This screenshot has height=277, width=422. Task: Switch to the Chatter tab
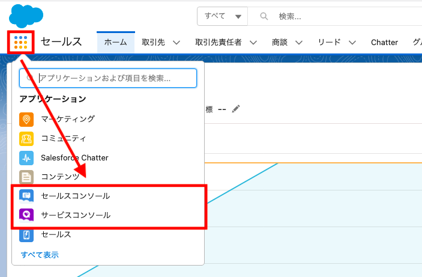pyautogui.click(x=384, y=42)
